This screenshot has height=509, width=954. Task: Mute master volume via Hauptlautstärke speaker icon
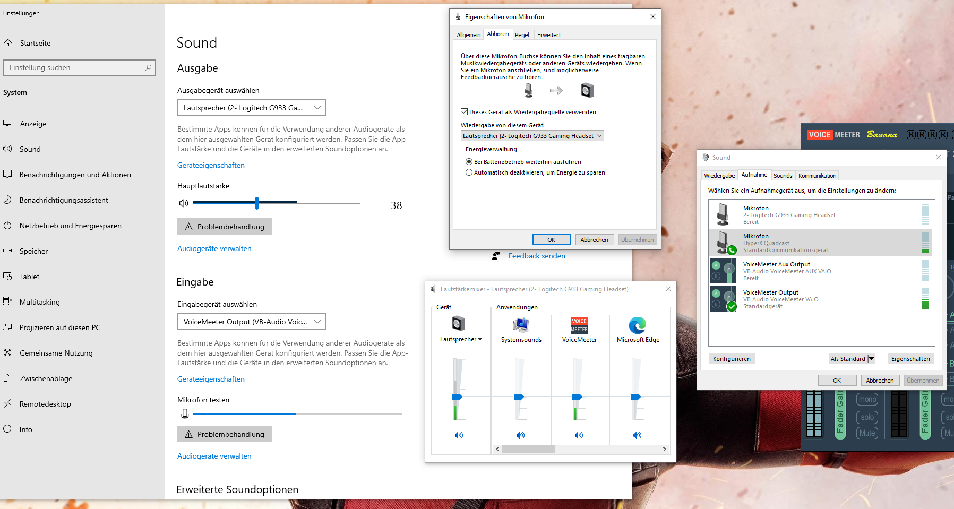184,203
